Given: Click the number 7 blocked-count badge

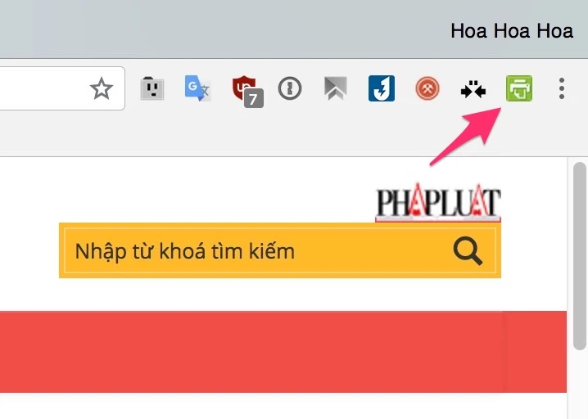Looking at the screenshot, I should pyautogui.click(x=254, y=98).
